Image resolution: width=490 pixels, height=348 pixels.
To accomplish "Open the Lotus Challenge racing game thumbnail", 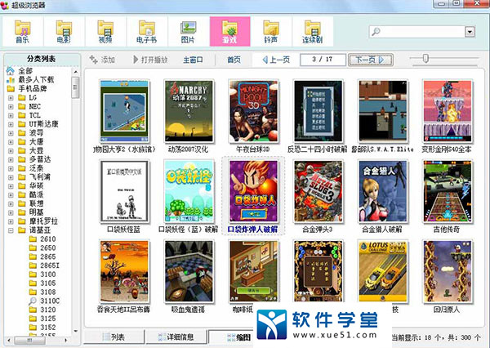I will coord(383,271).
